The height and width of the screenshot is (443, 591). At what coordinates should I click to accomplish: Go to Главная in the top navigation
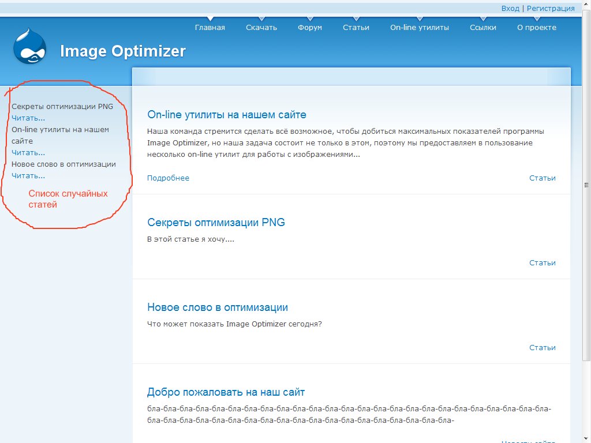point(210,28)
